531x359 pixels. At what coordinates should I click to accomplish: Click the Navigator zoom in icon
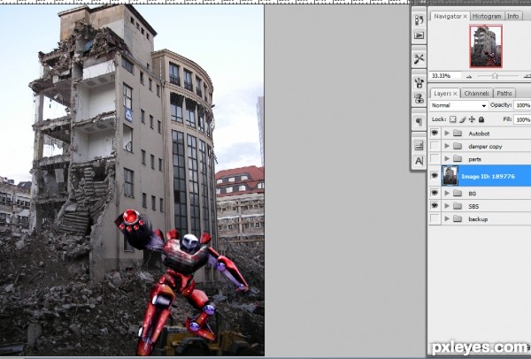coord(527,76)
